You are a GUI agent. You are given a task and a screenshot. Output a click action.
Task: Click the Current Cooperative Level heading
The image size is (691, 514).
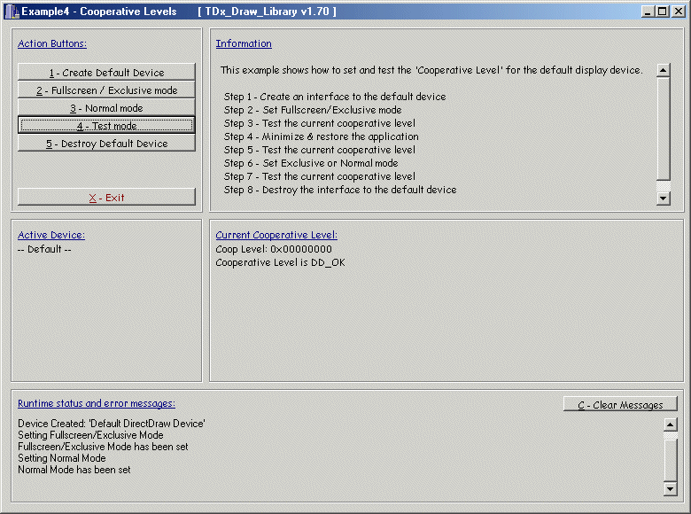(276, 235)
